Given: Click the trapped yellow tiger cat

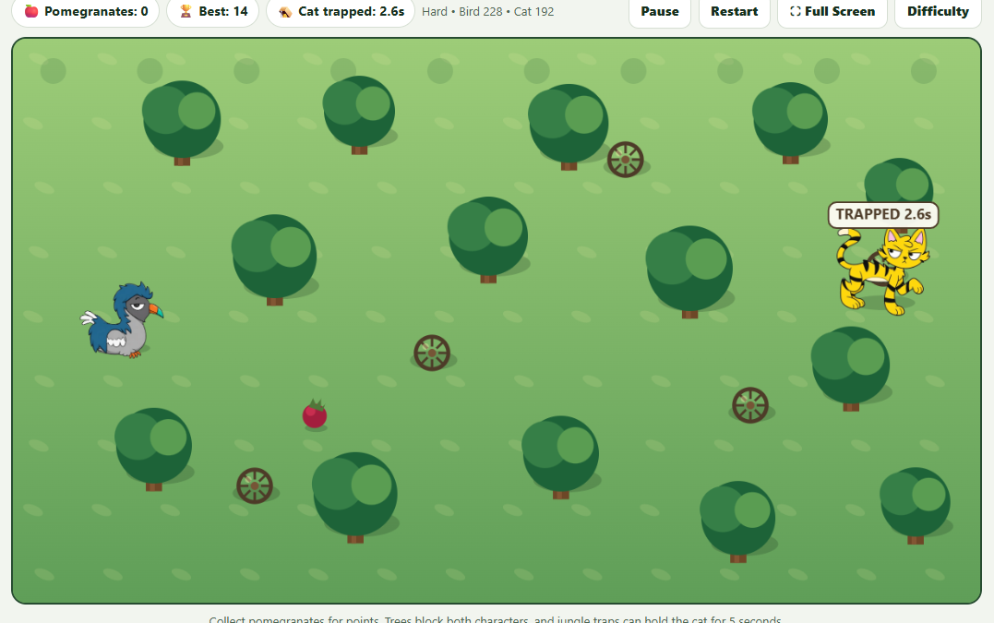Looking at the screenshot, I should coord(881,271).
